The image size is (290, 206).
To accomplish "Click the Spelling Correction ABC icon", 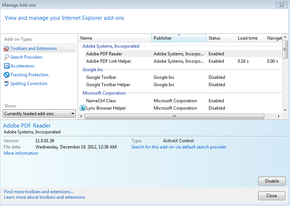I will (7, 84).
